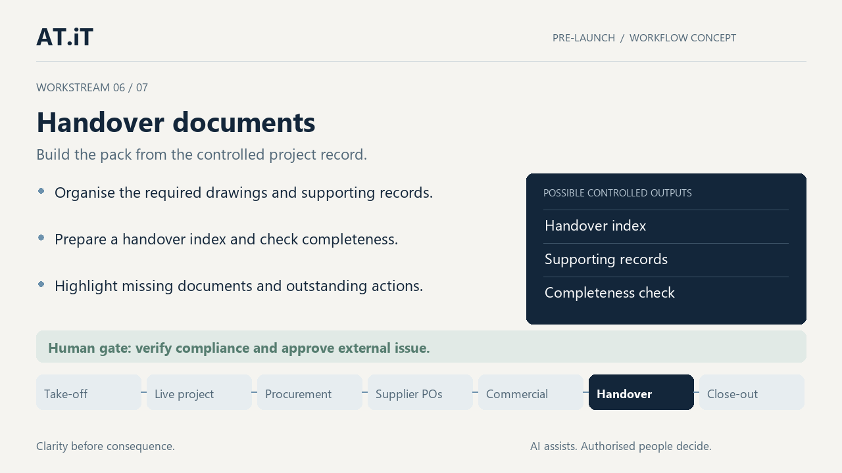
Task: Click the WORKFLOW CONCEPT header label
Action: [683, 38]
